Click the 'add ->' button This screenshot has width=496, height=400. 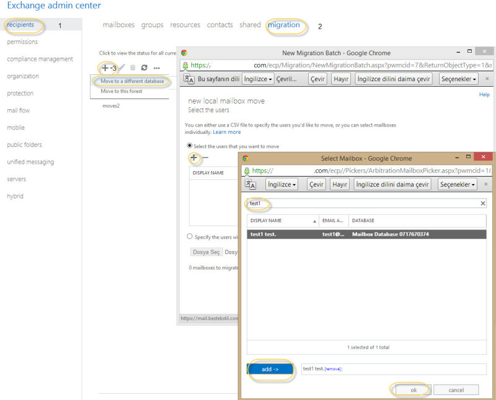click(x=270, y=369)
